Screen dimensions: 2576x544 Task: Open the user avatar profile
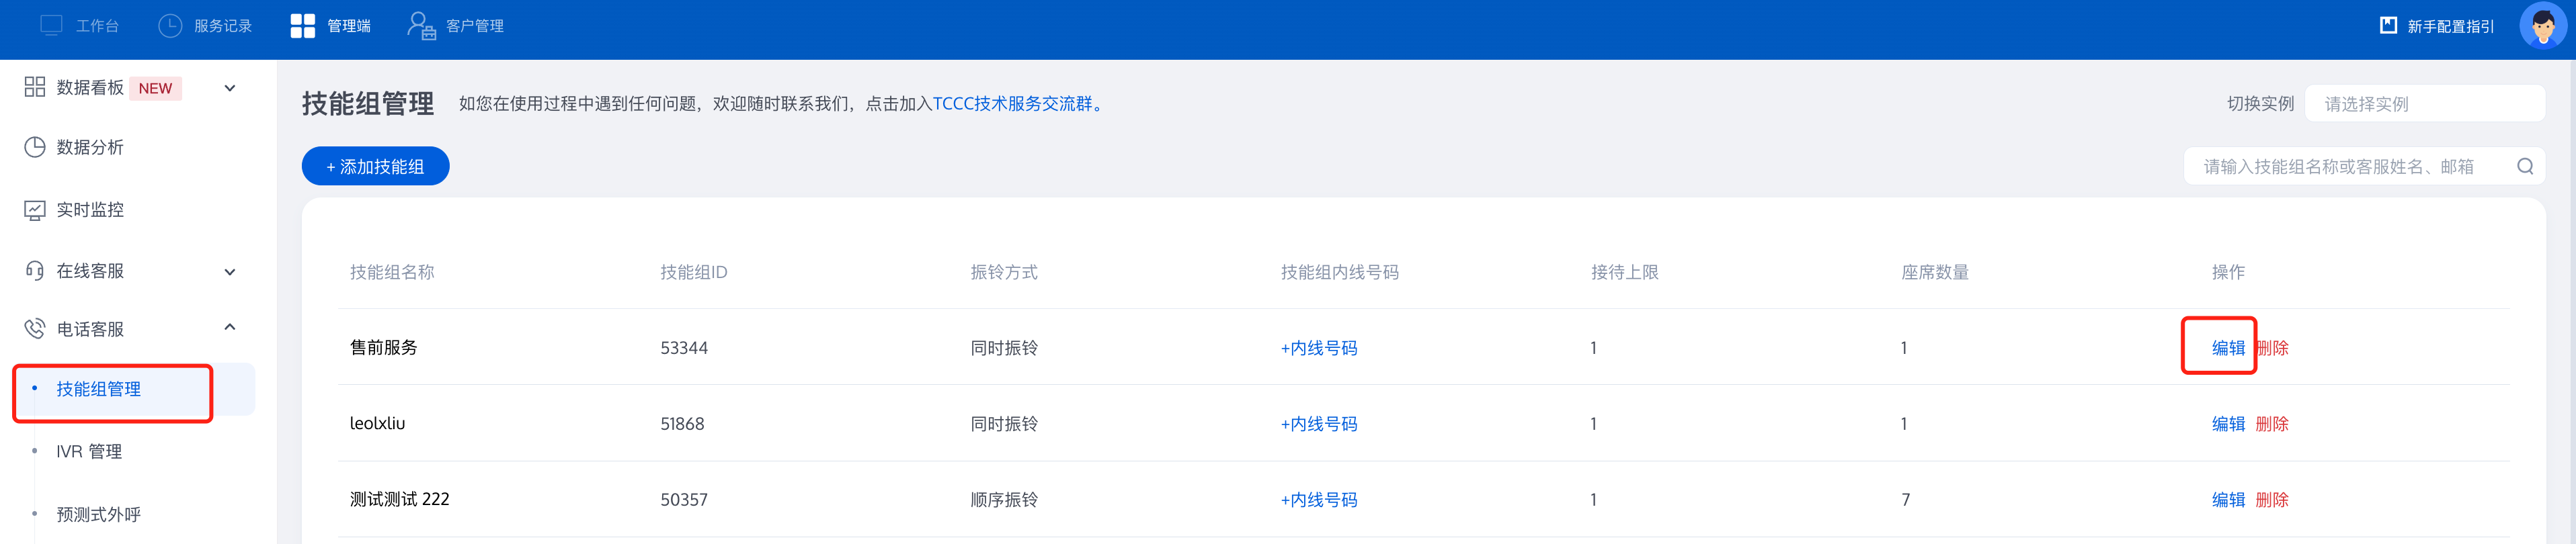click(x=2543, y=25)
